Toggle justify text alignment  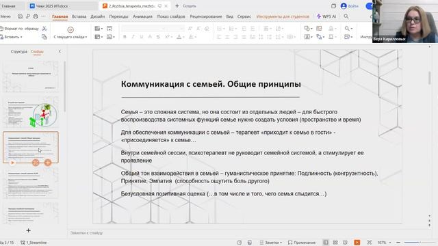coord(244,37)
